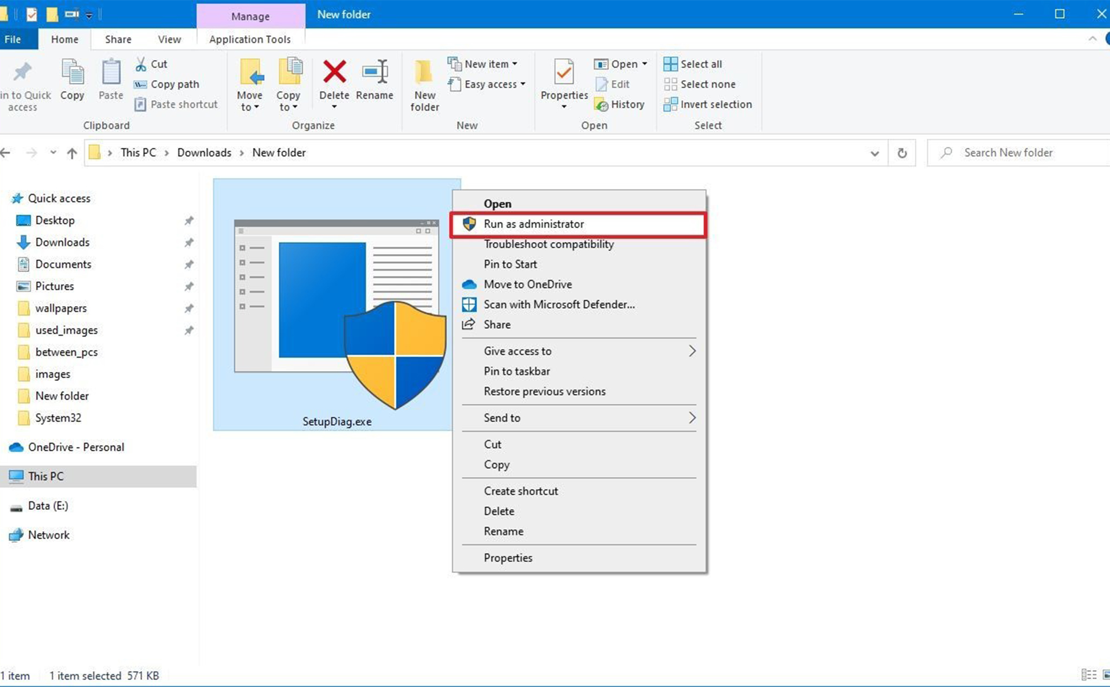Image resolution: width=1110 pixels, height=687 pixels.
Task: Open History from the ribbon
Action: pyautogui.click(x=619, y=104)
